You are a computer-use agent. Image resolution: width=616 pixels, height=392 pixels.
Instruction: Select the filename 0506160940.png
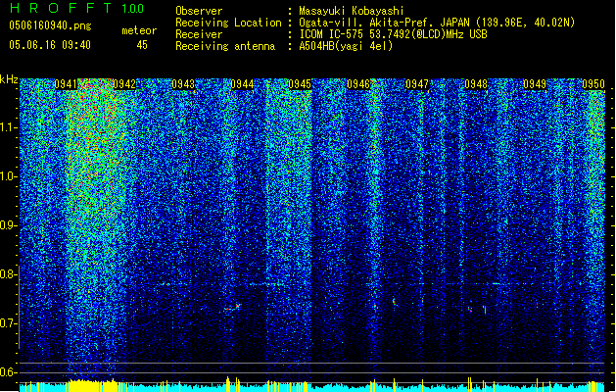[x=50, y=25]
